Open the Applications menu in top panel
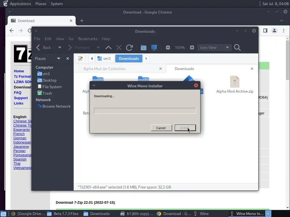The image size is (290, 217). pyautogui.click(x=20, y=4)
